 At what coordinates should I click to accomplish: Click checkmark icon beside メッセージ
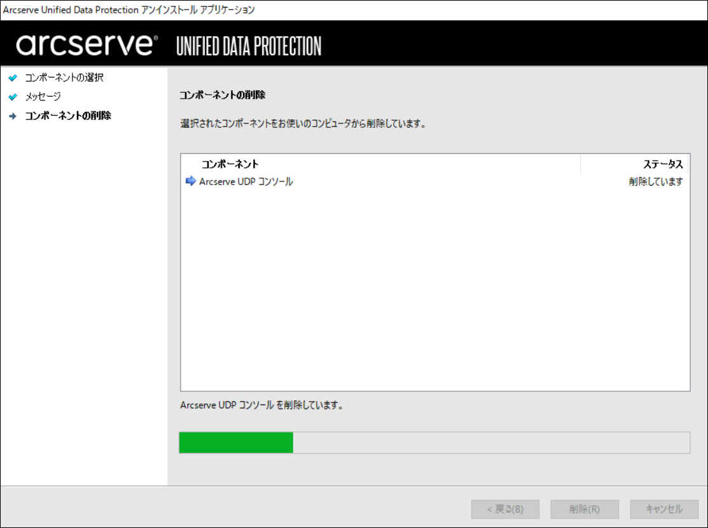13,97
